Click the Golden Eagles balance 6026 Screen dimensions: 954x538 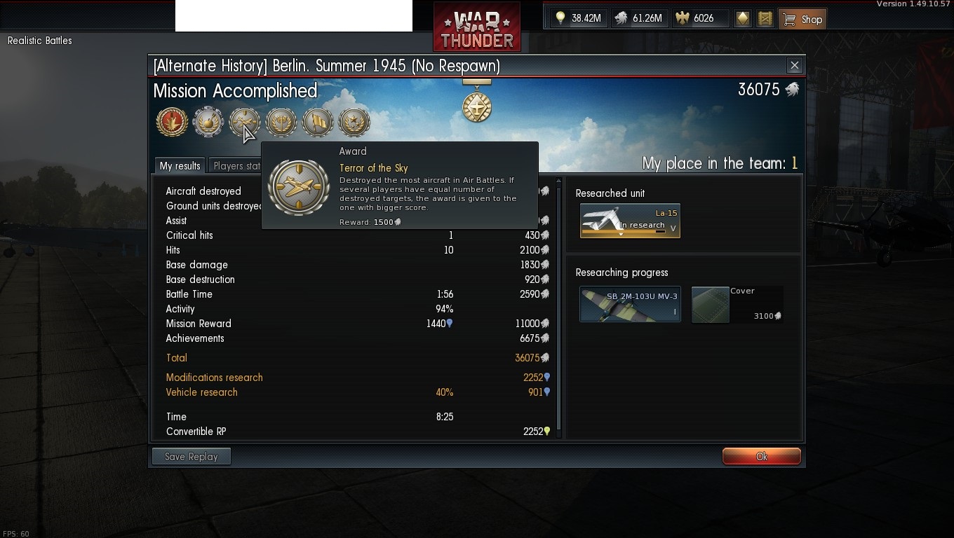[x=694, y=19]
